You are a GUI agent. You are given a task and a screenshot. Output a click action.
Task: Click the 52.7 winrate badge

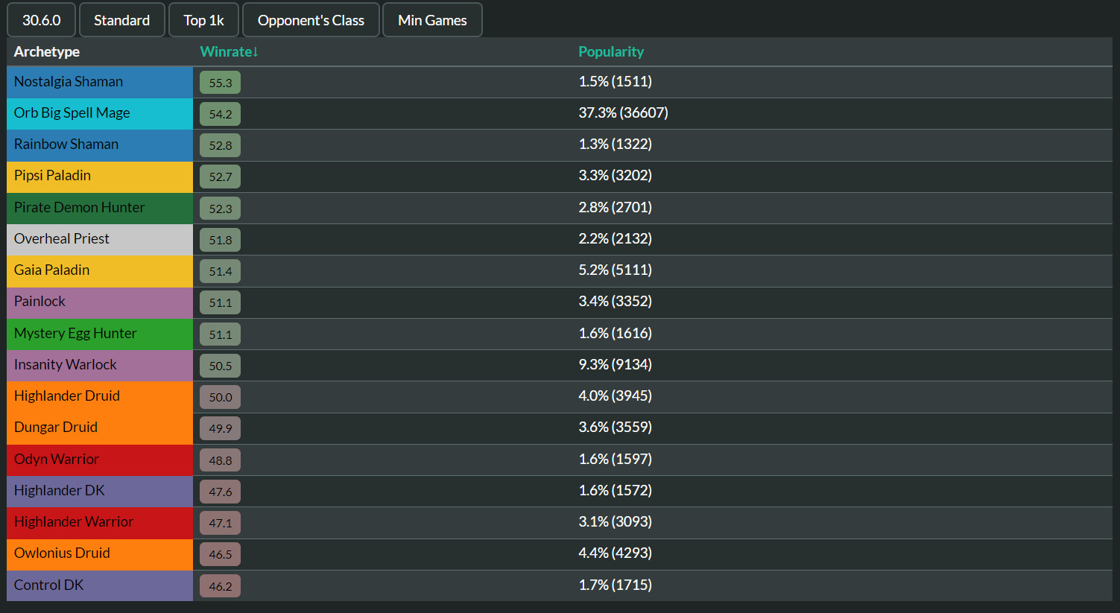point(220,177)
